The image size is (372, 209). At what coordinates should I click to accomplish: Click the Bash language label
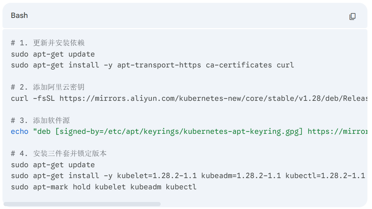pos(19,15)
